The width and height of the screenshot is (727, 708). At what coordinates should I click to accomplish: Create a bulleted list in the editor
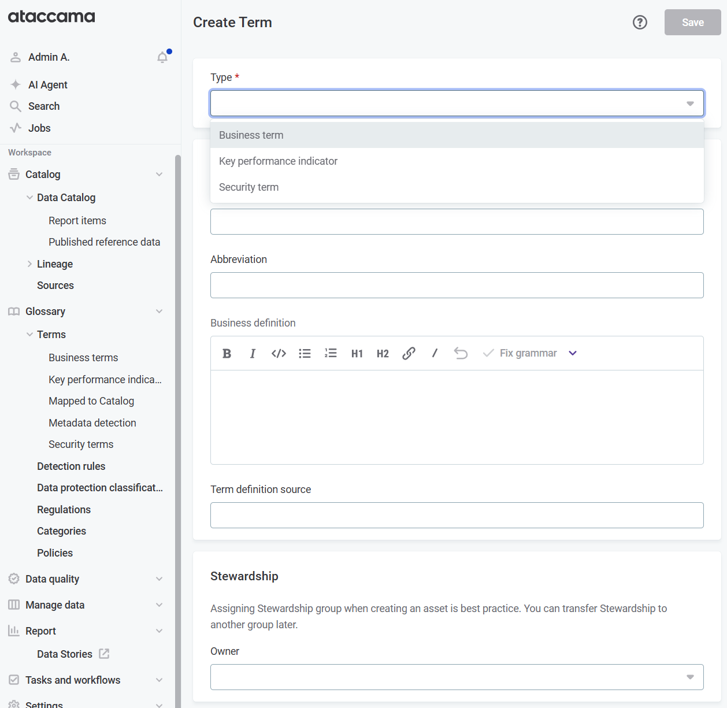(305, 353)
